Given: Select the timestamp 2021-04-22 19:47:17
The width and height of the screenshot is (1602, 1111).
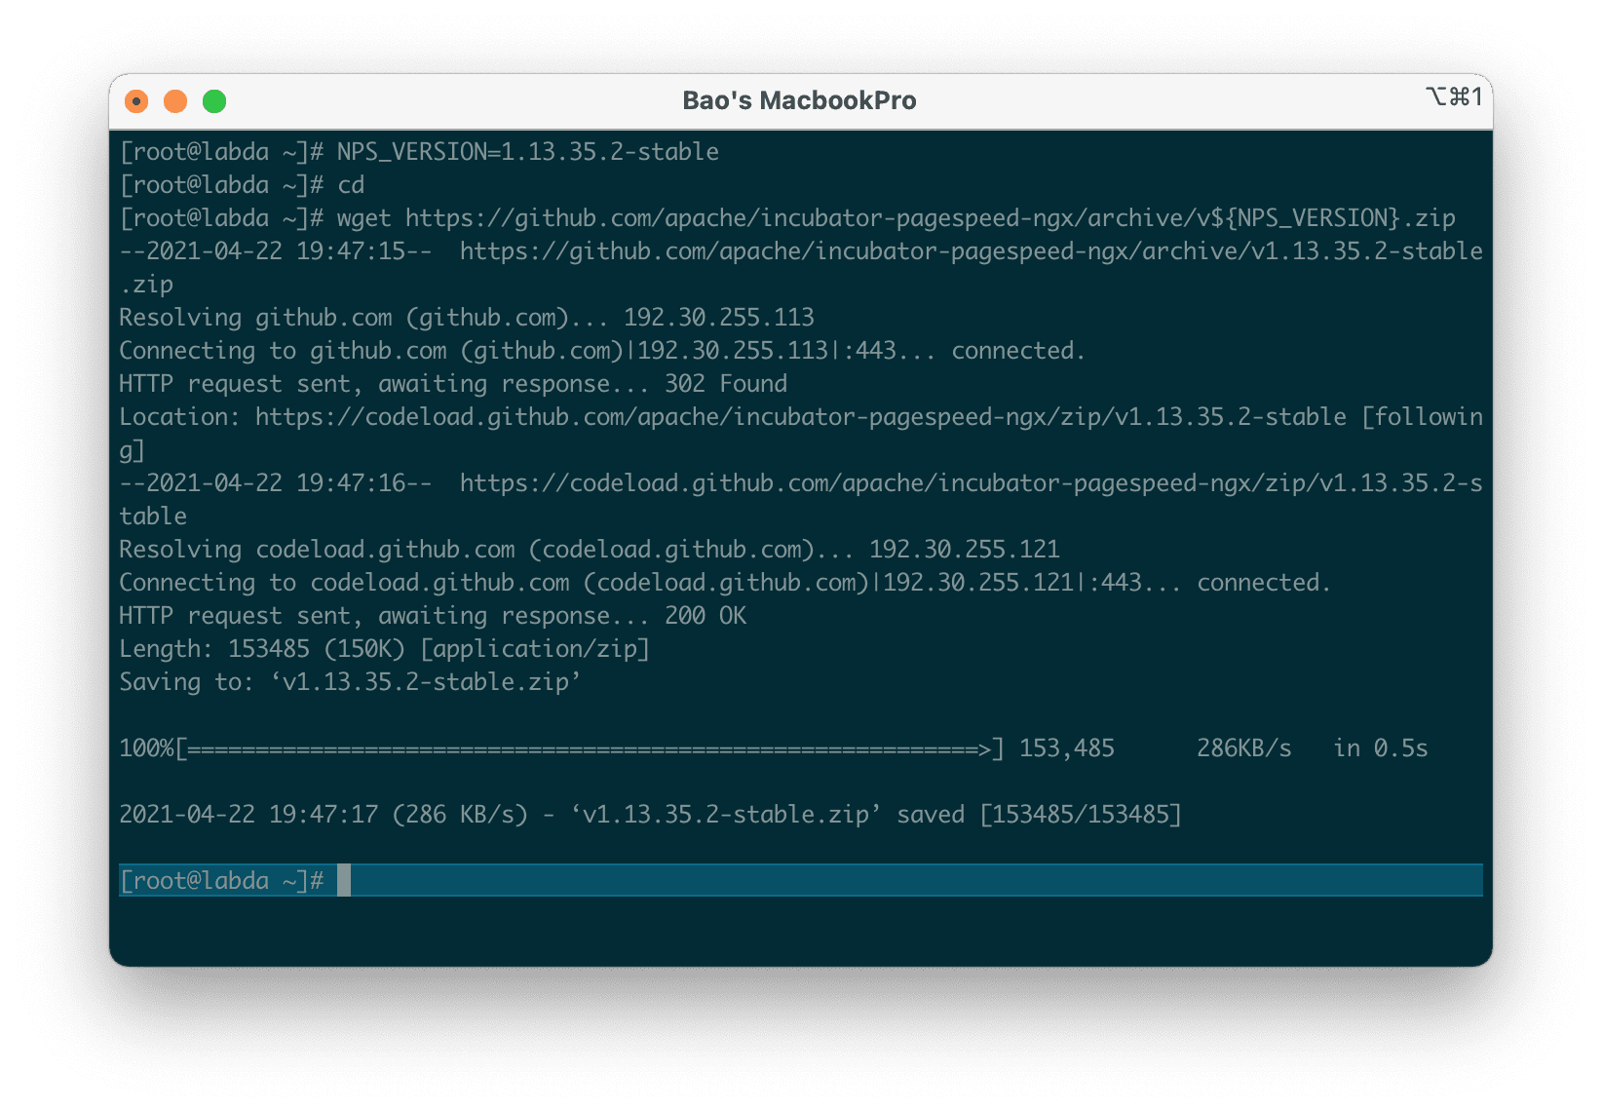Looking at the screenshot, I should (x=248, y=814).
